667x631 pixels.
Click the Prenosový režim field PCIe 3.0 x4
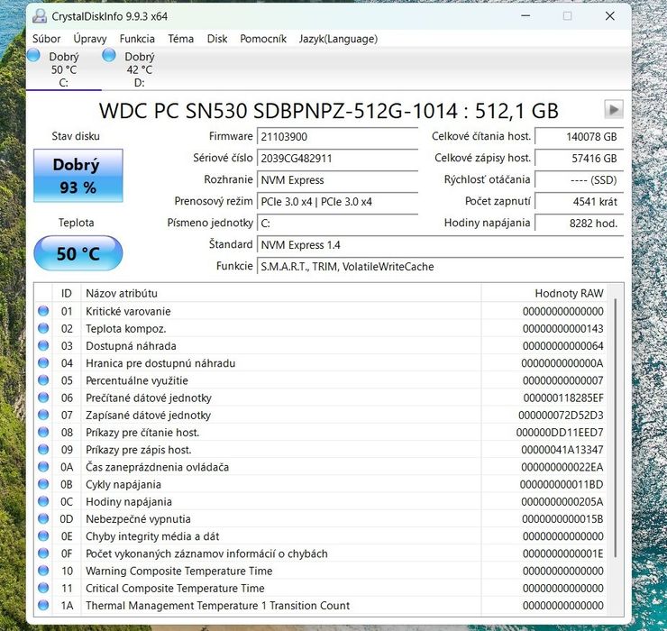337,202
